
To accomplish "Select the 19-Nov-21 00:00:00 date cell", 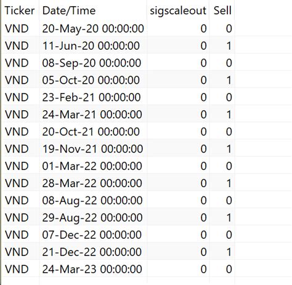I will pyautogui.click(x=92, y=149).
